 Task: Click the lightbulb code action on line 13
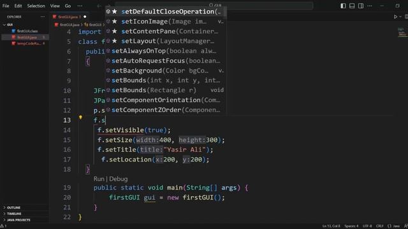click(x=81, y=117)
